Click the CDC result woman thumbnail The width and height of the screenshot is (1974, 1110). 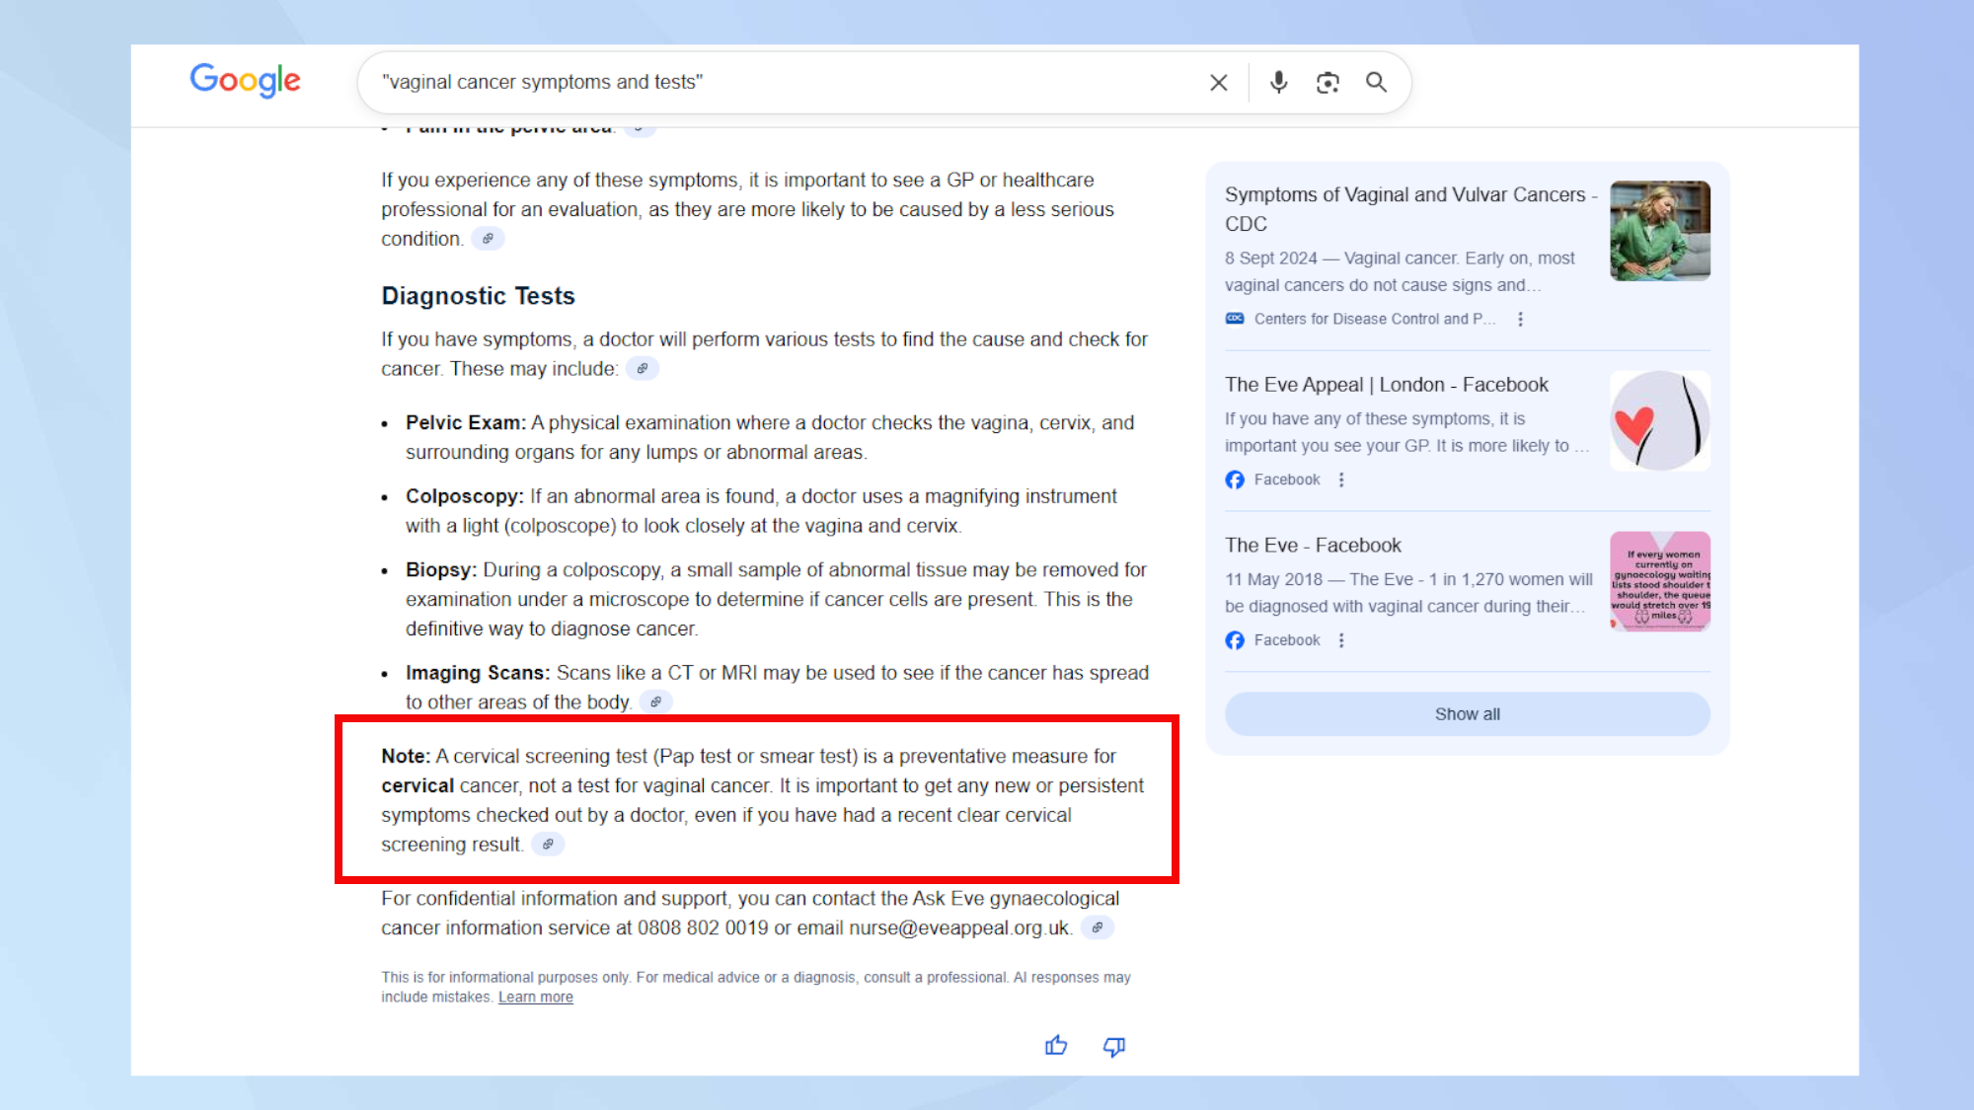1659,231
